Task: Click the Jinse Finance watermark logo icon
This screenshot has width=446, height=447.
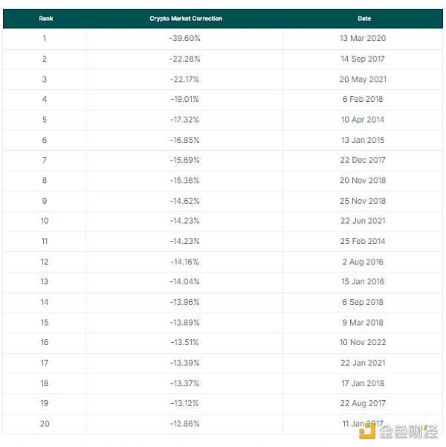Action: [369, 431]
